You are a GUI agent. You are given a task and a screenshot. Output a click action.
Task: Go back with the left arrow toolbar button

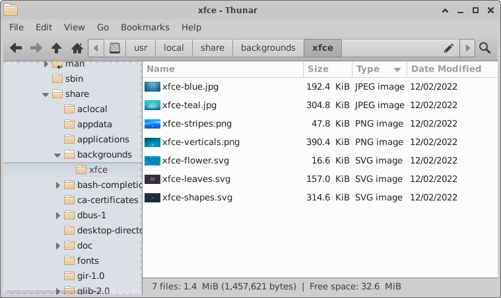click(x=16, y=48)
